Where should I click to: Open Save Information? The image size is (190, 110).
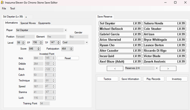point(130,79)
